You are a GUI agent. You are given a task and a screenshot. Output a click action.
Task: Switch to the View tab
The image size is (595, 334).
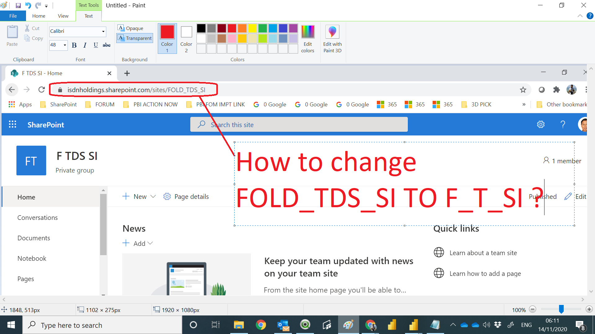pos(63,16)
